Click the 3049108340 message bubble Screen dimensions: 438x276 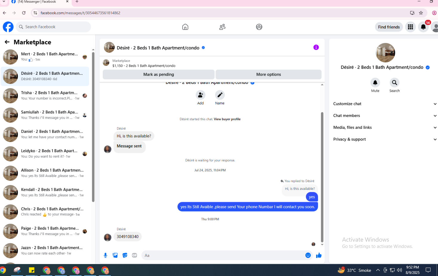128,237
